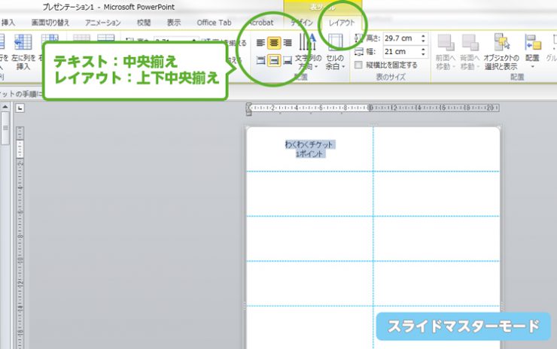Viewport: 557px width, 349px height.
Task: Decrease the table width (幅) spinner
Action: click(x=423, y=54)
